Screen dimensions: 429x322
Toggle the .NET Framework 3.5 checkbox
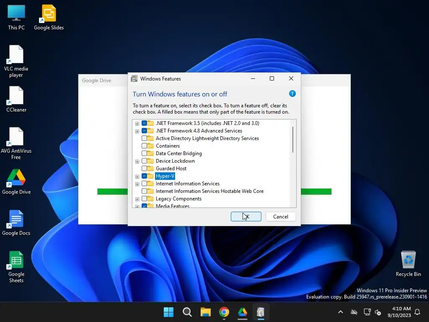click(144, 123)
